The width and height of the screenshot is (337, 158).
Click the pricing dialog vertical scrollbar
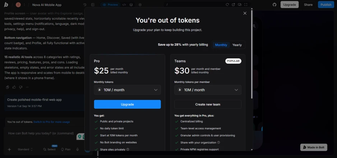point(252,54)
